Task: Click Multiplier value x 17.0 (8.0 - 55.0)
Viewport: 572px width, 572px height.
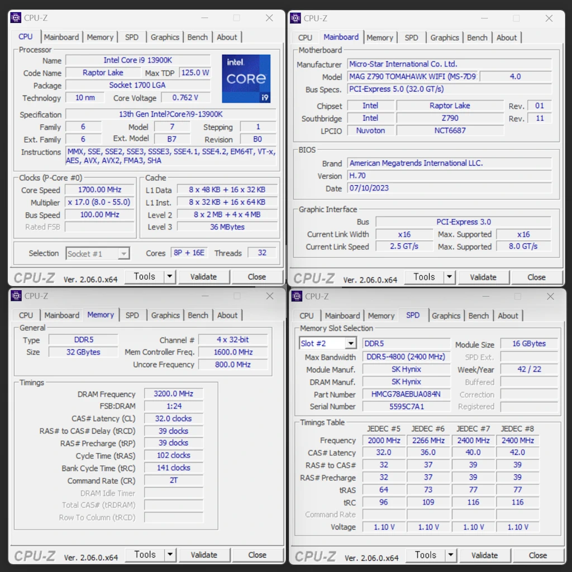Action: coord(100,202)
